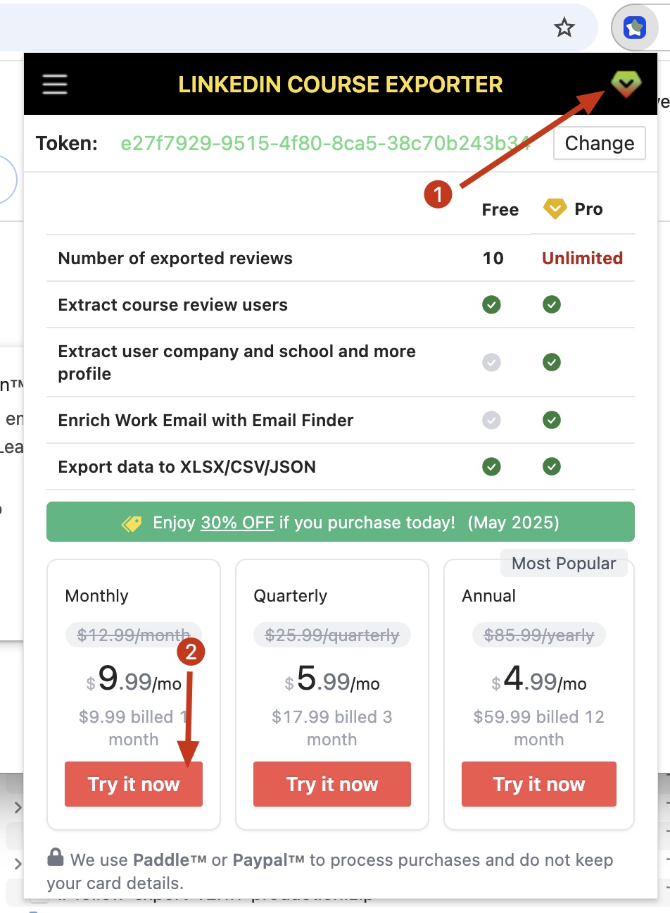The height and width of the screenshot is (913, 670).
Task: Select the Quarterly pricing tab
Action: [x=290, y=595]
